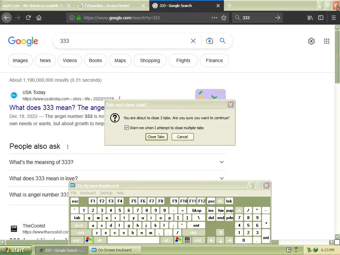Open the USA Today 333 result link
The height and width of the screenshot is (255, 340).
pos(57,108)
